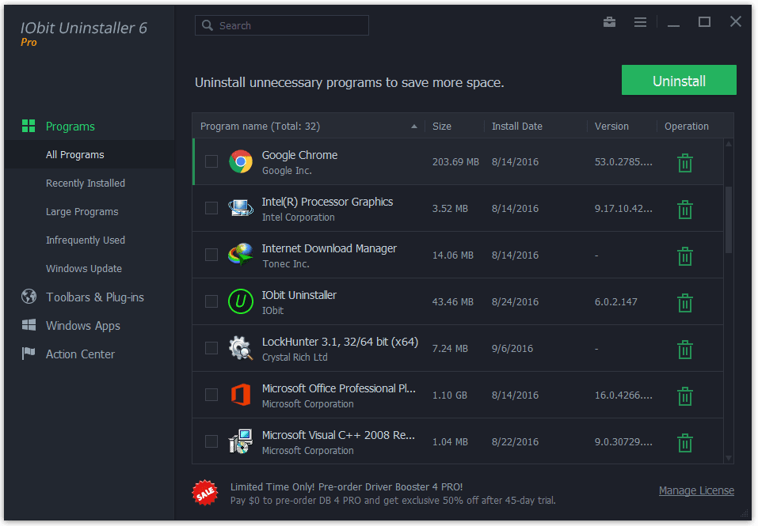Remove Internet Download Manager with trash icon
Screen dimensions: 758x526
tap(684, 256)
